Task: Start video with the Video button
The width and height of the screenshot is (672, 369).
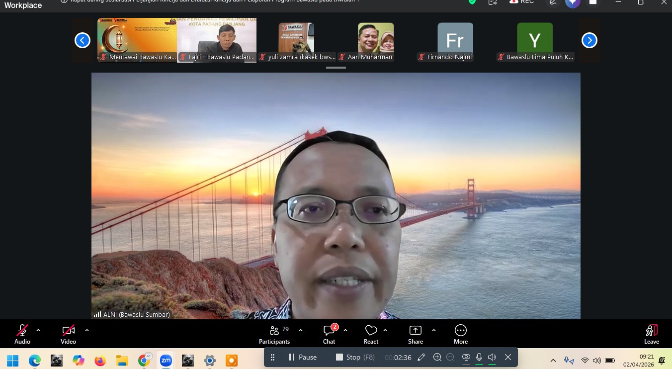Action: coord(68,334)
